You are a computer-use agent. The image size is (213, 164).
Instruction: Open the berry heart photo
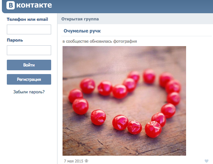pyautogui.click(x=124, y=101)
